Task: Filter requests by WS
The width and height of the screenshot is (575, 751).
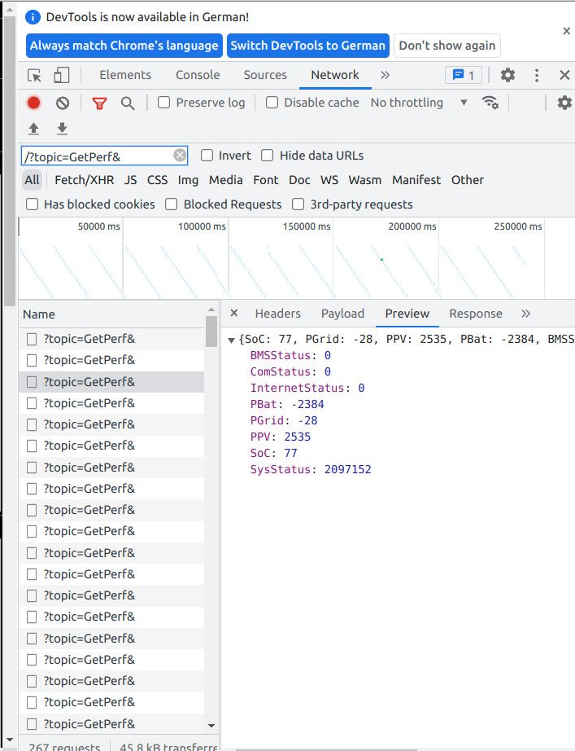Action: pos(329,180)
